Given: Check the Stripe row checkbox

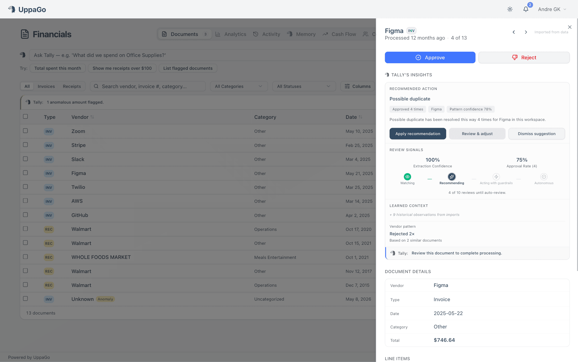Looking at the screenshot, I should [x=25, y=145].
